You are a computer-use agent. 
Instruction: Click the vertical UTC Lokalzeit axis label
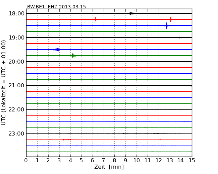[4, 83]
